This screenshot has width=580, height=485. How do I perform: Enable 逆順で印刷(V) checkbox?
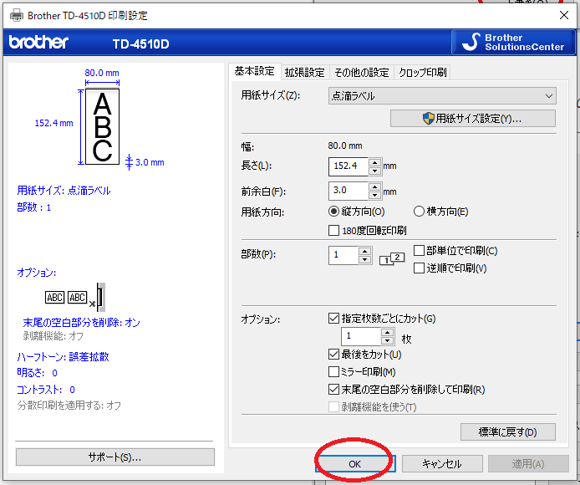pyautogui.click(x=450, y=268)
